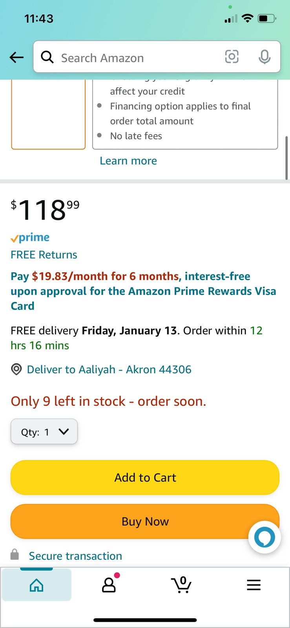The width and height of the screenshot is (290, 628).
Task: Open the account profile tab
Action: 109,585
